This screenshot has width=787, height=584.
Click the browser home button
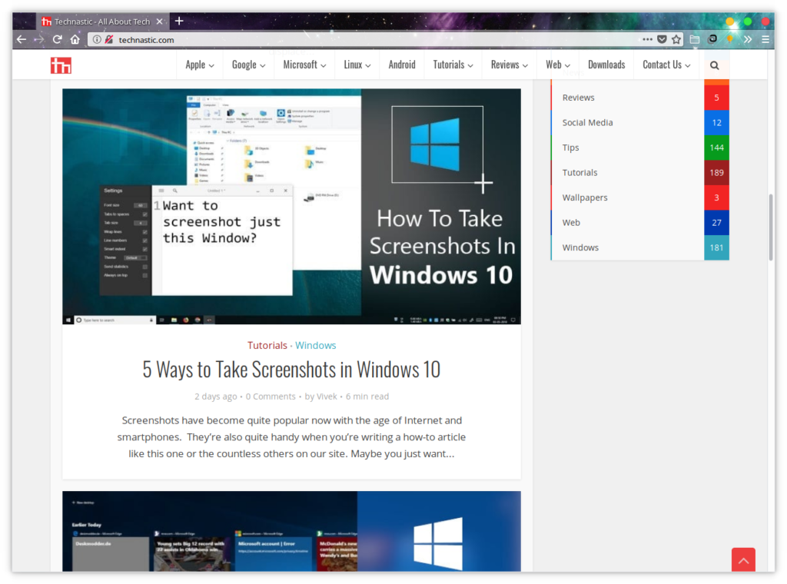(x=74, y=38)
